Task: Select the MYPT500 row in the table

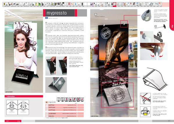Action: [65, 110]
